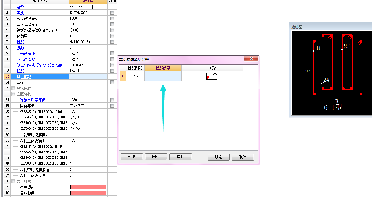Screen dimensions: 372x197
Task: Expand the 其它属性 group
Action: (x=13, y=88)
